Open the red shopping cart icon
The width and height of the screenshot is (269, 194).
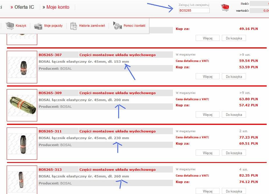click(x=225, y=8)
